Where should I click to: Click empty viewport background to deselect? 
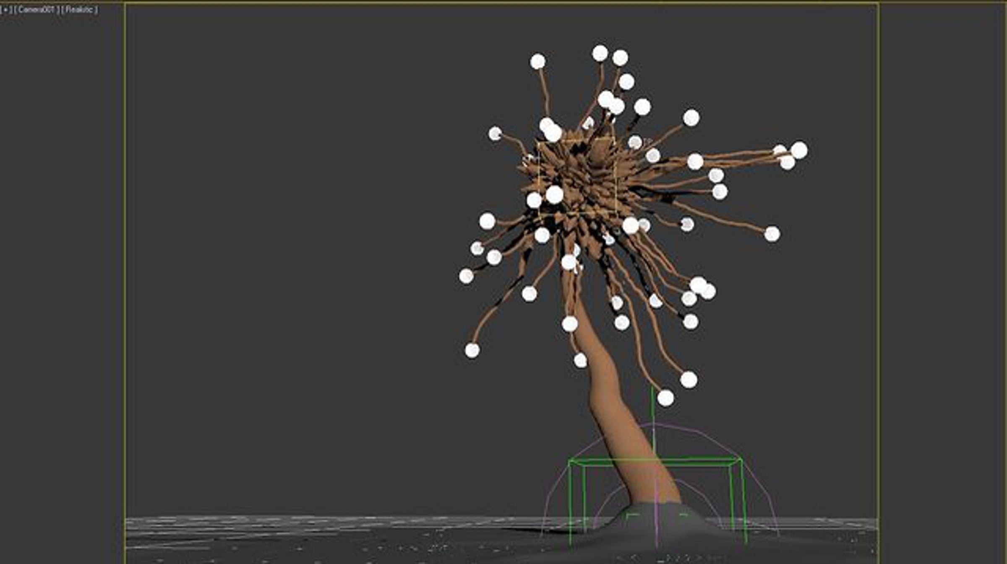point(294,251)
